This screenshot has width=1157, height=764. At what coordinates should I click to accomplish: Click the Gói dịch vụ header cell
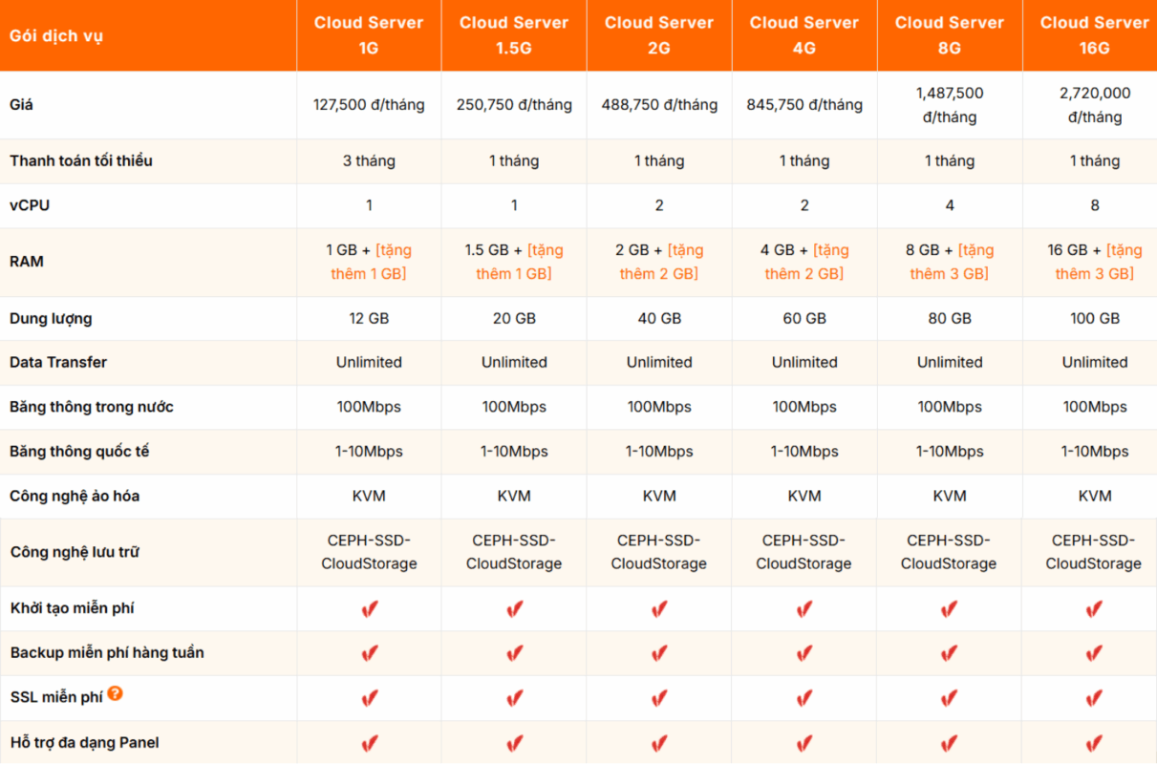pyautogui.click(x=148, y=35)
